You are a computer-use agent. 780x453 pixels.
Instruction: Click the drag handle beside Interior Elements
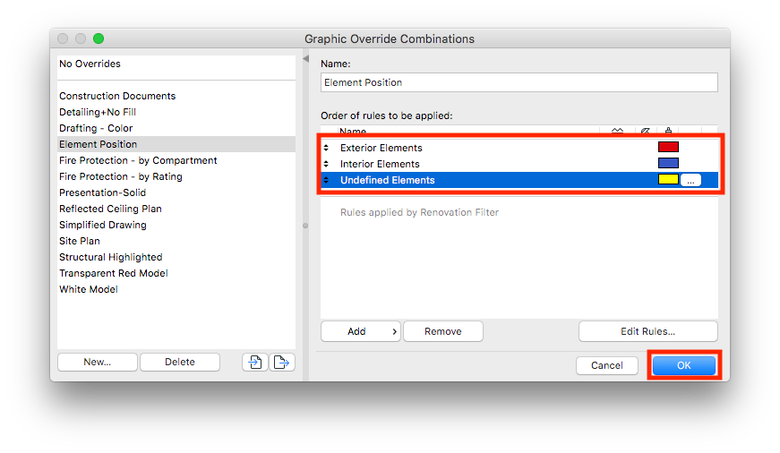[x=326, y=164]
